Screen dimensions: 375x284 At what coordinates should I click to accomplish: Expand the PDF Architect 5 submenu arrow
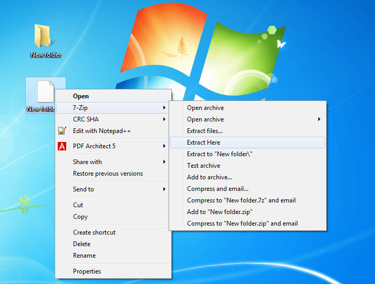point(164,146)
